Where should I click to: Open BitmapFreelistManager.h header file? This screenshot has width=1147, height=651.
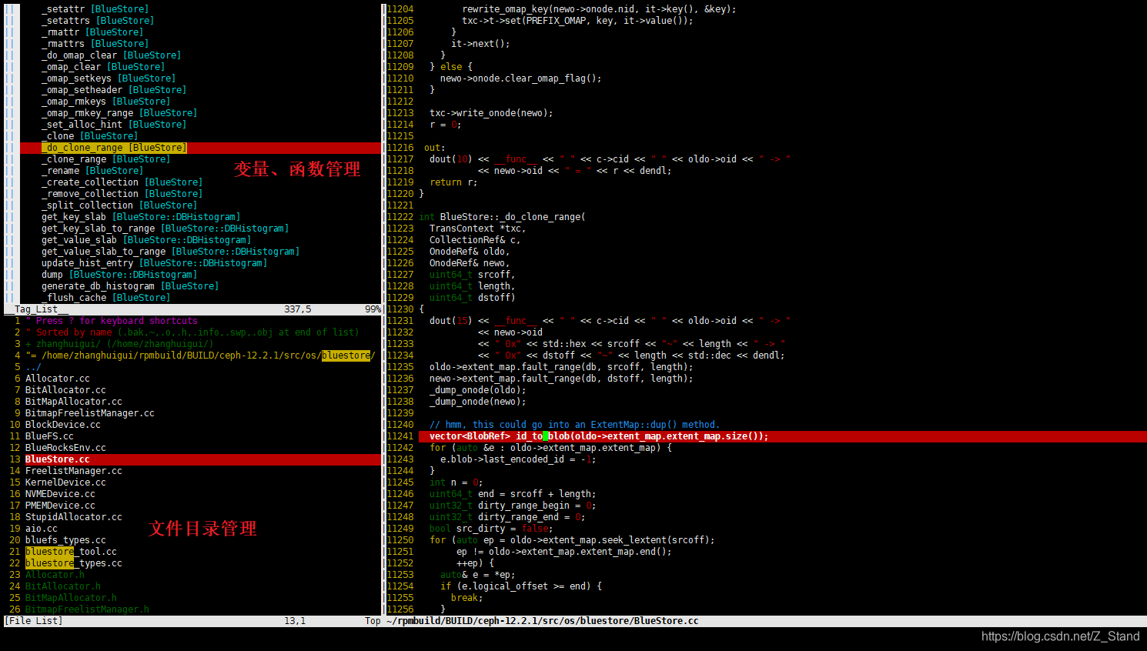tap(87, 609)
